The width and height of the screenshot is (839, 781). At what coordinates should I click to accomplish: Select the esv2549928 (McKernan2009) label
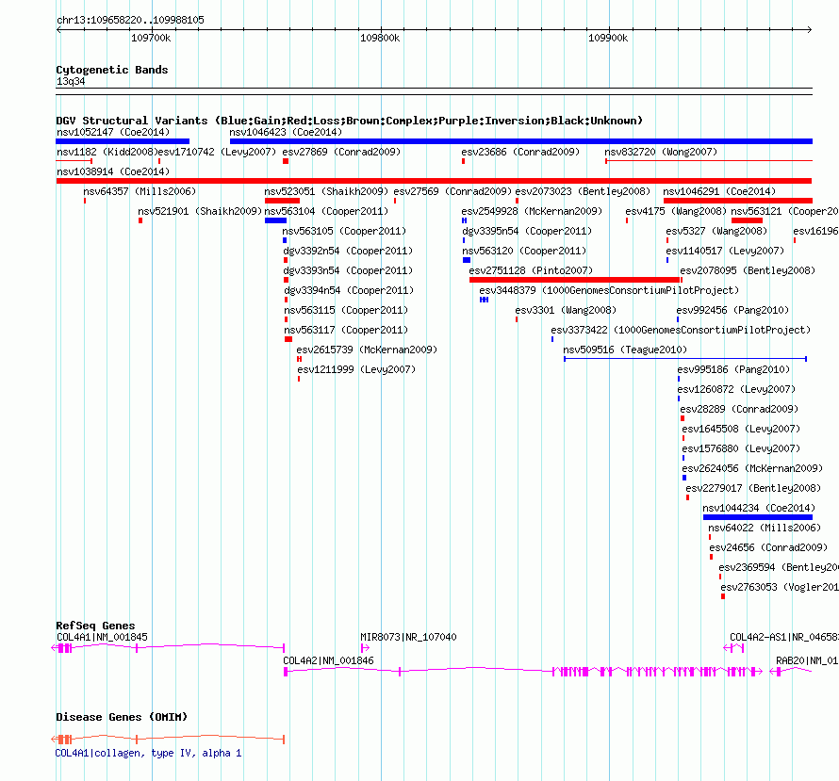(x=532, y=211)
